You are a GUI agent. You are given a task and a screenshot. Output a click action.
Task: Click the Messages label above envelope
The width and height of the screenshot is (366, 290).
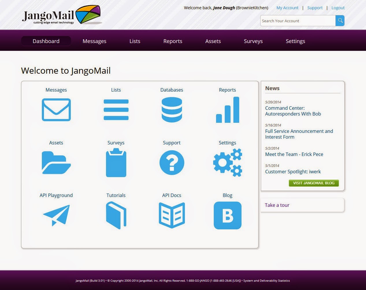[56, 90]
